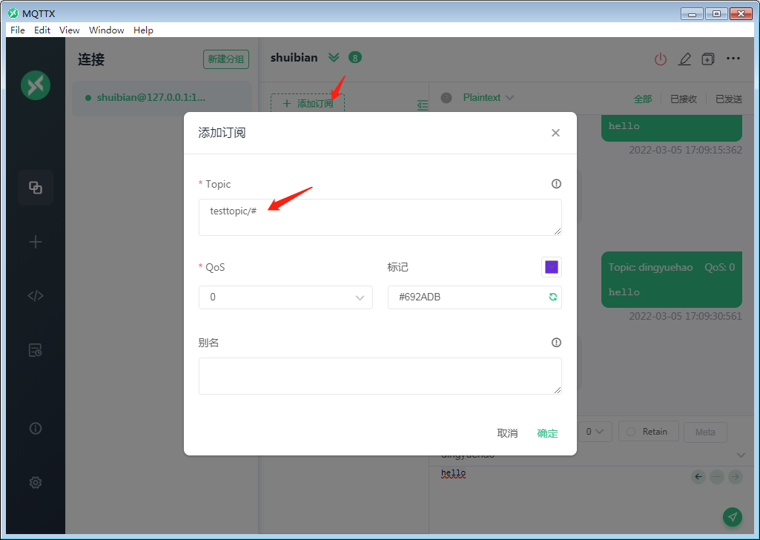Viewport: 760px width, 540px height.
Task: Click the hello payload editor text
Action: click(x=453, y=473)
